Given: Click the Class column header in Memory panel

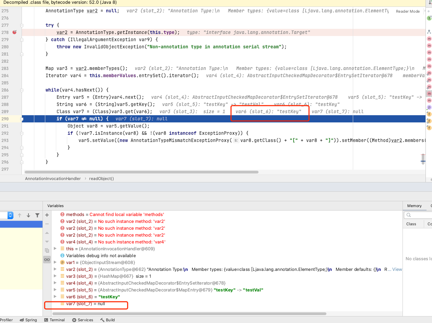Looking at the screenshot, I should click(411, 224).
